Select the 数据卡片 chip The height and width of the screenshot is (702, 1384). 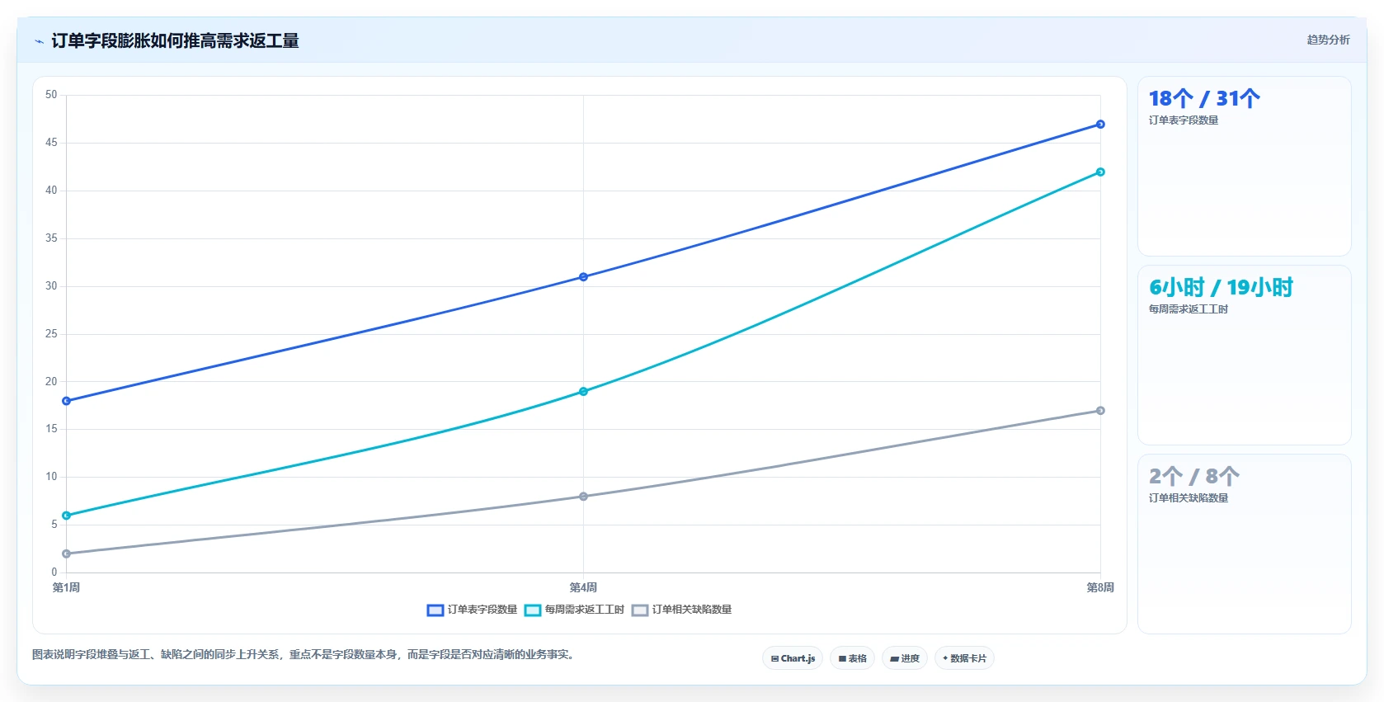964,658
